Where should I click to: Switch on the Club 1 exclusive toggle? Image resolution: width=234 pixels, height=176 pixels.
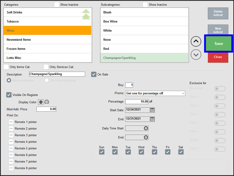(x=220, y=97)
